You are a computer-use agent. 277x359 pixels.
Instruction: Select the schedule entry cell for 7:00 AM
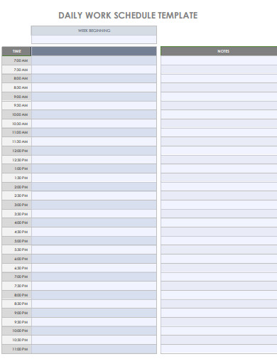94,60
